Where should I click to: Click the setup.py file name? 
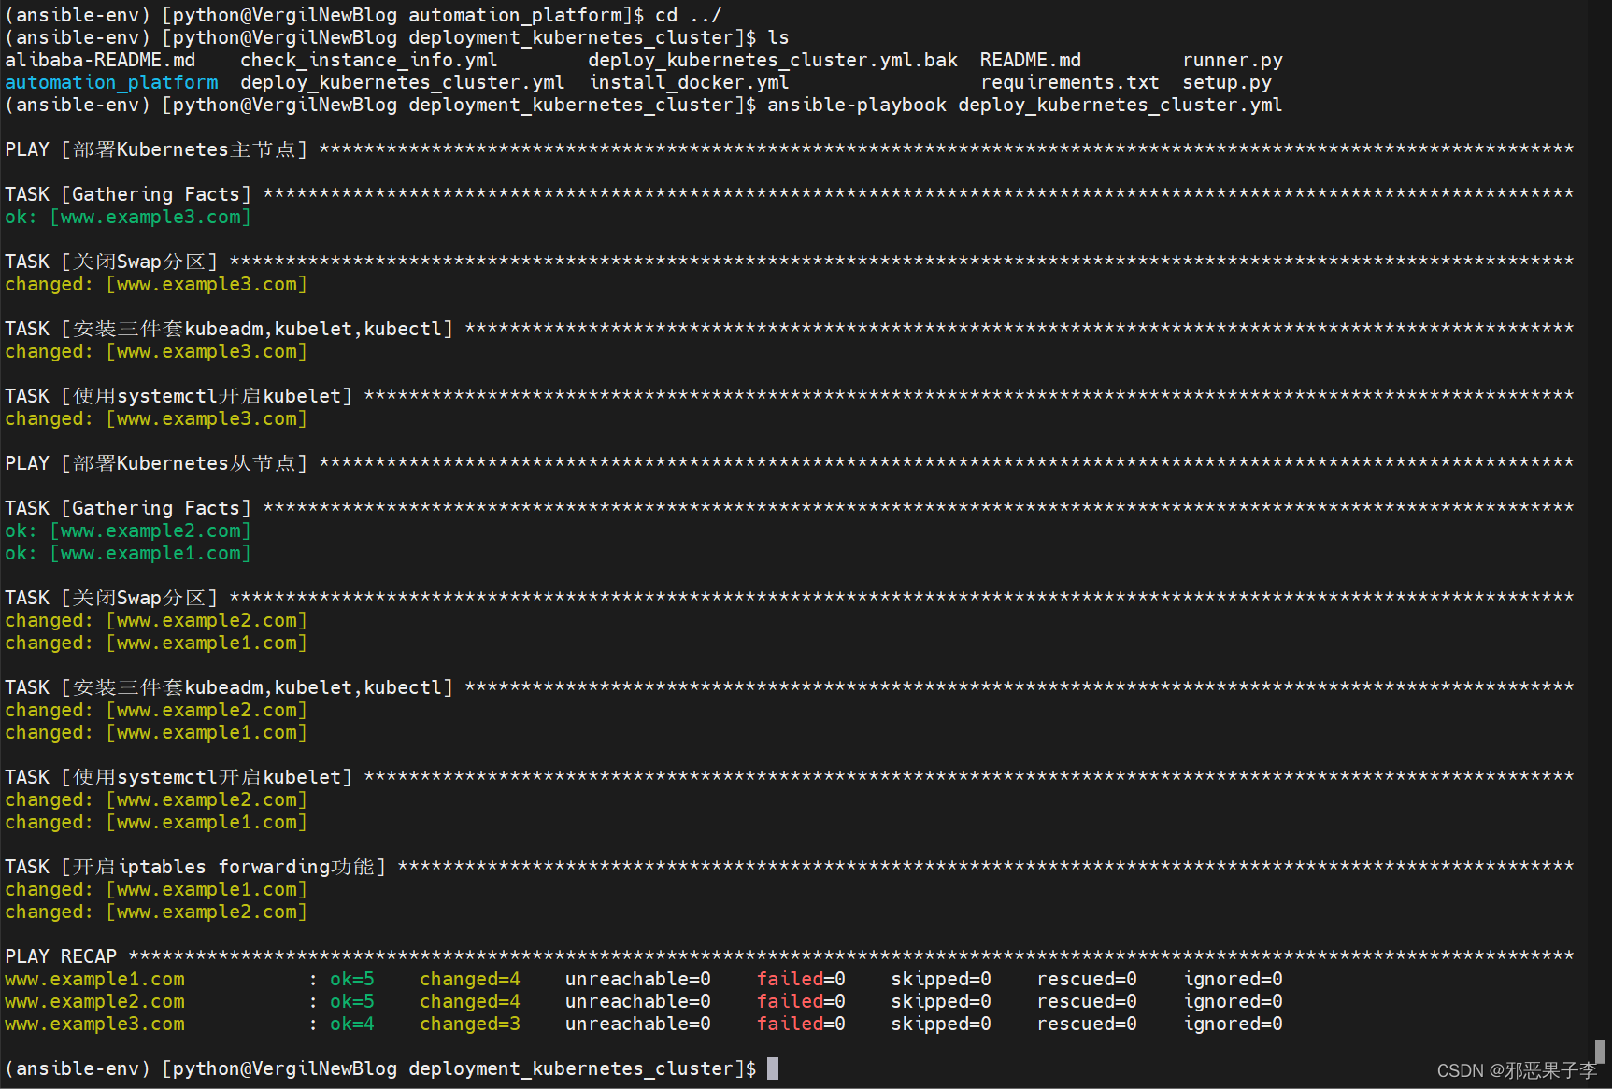point(1227,82)
